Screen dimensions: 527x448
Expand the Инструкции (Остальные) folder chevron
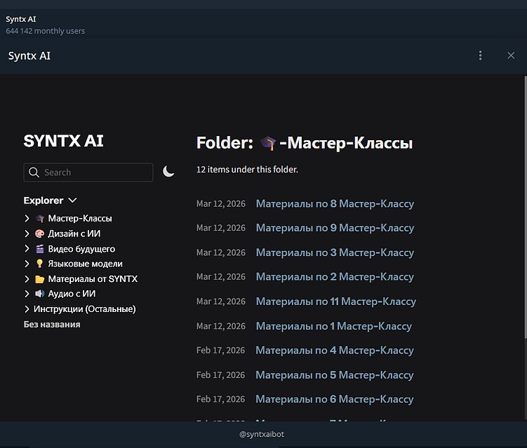(x=27, y=309)
